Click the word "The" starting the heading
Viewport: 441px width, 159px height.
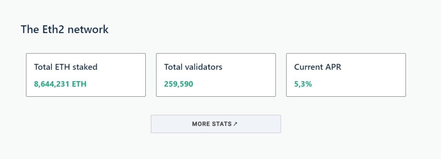pos(30,30)
